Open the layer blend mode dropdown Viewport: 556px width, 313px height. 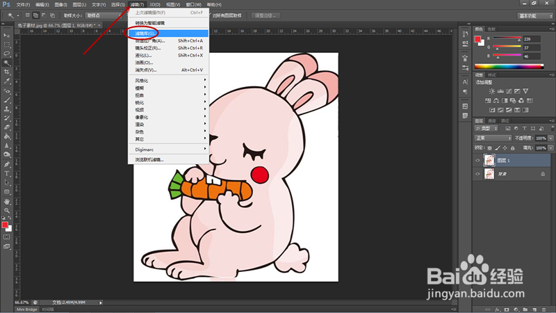493,138
